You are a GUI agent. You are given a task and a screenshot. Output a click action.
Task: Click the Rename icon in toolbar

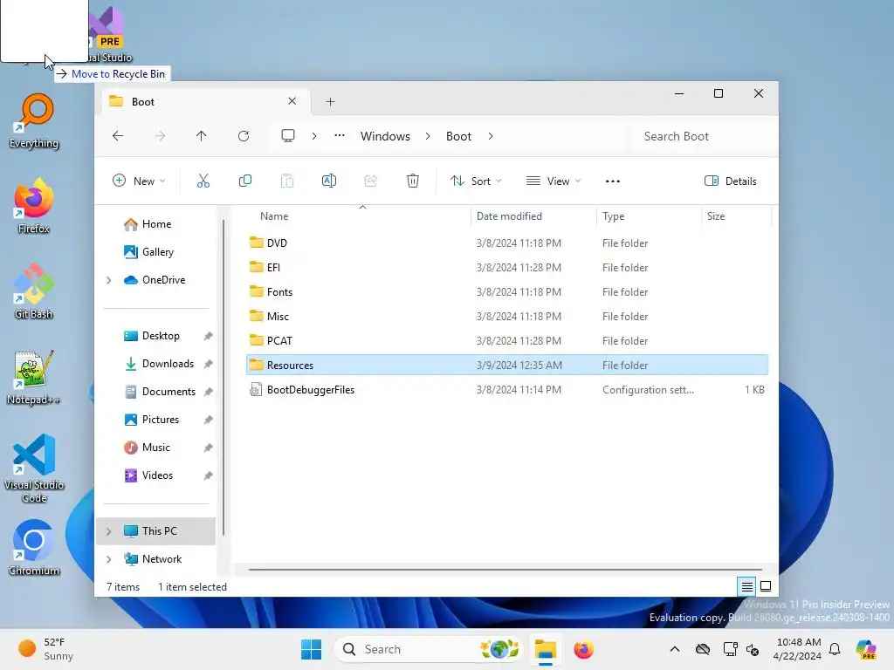click(329, 181)
